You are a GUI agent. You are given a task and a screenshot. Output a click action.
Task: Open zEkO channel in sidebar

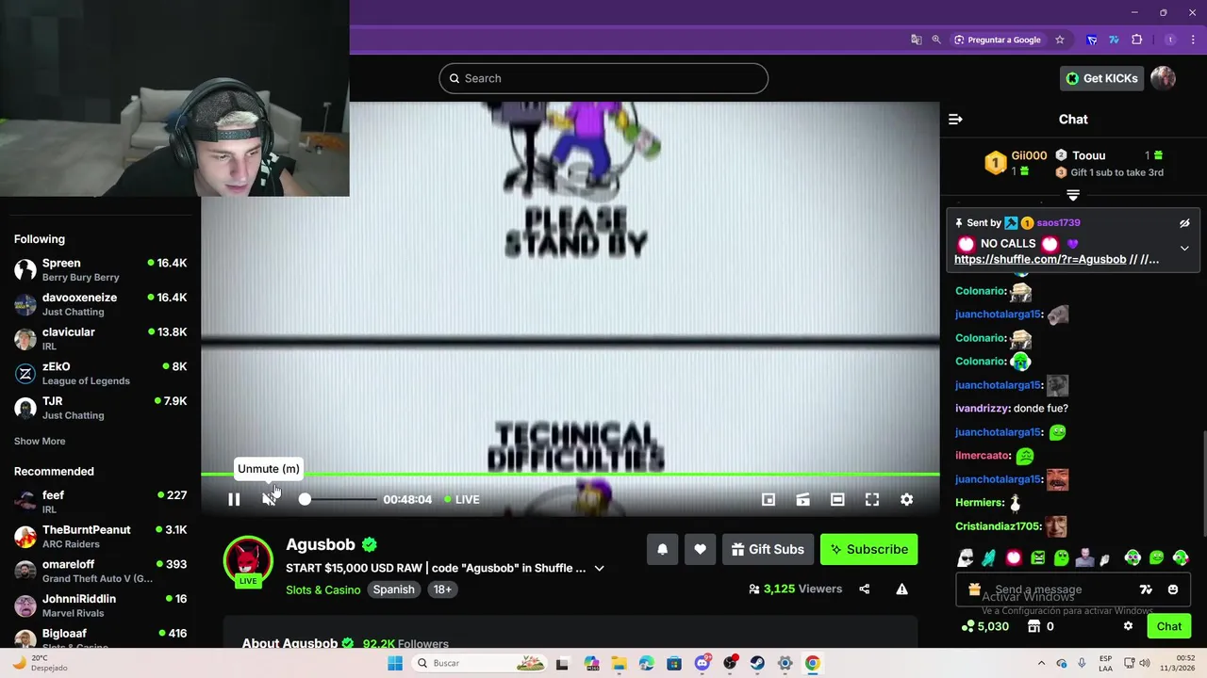pos(100,374)
